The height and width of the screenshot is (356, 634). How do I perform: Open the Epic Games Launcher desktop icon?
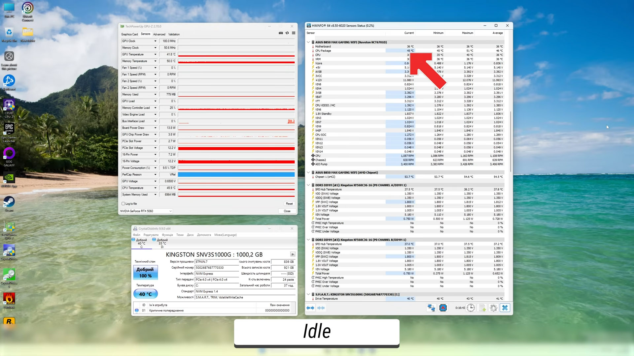tap(9, 133)
